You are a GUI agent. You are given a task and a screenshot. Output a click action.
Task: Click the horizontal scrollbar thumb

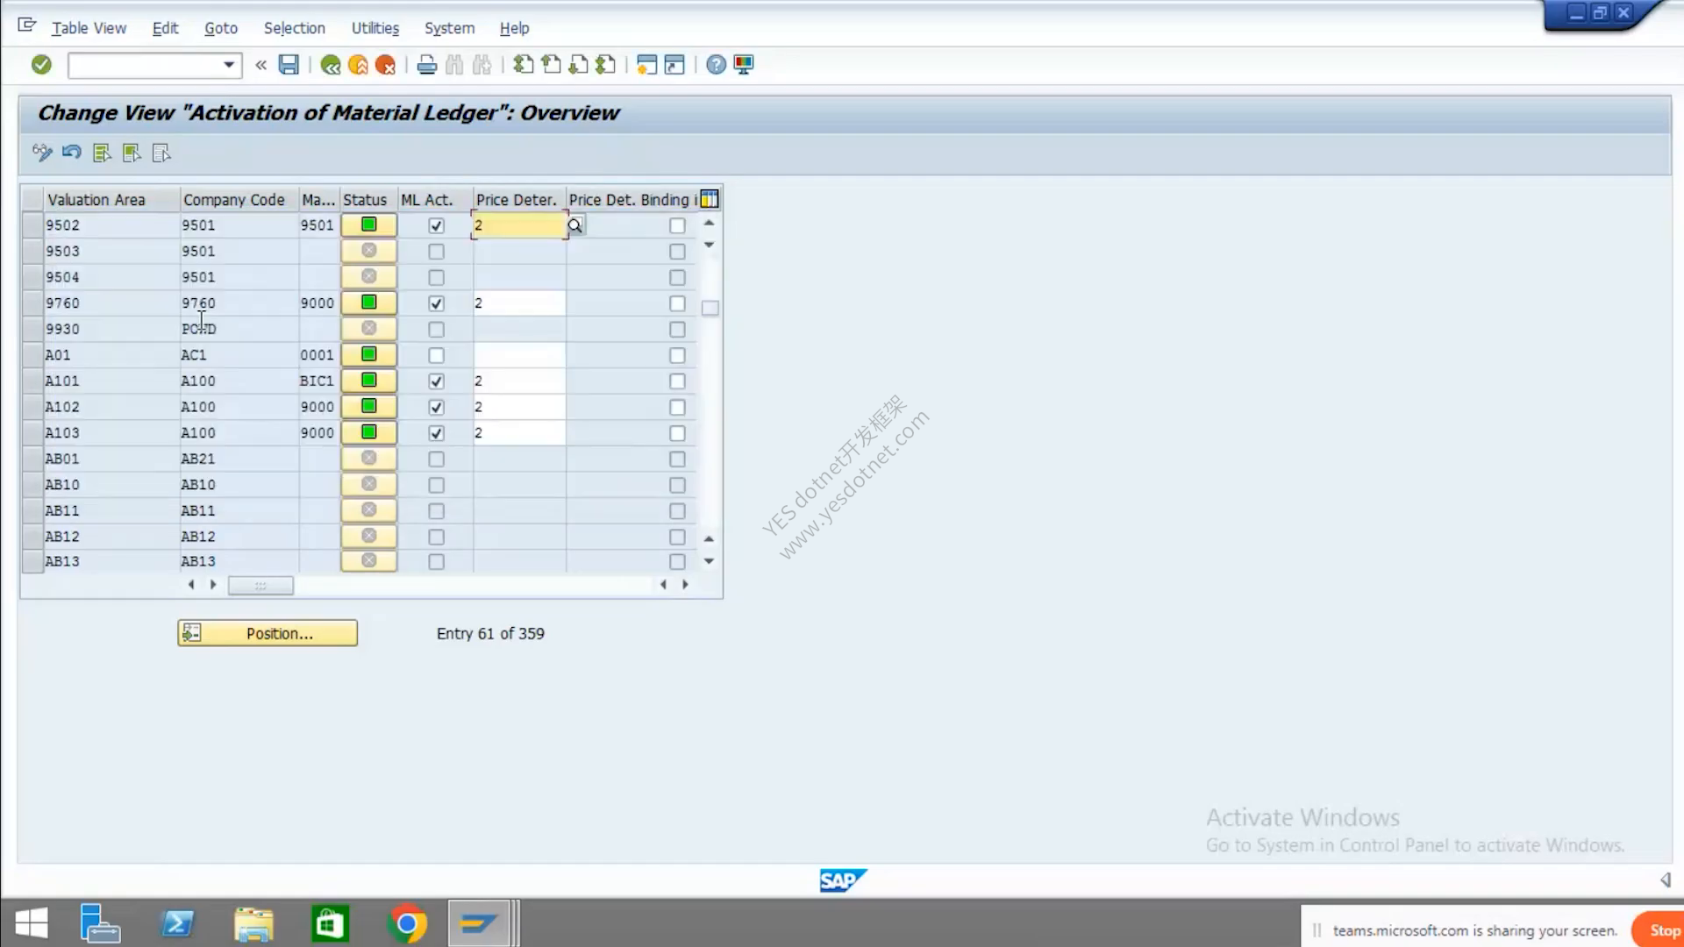tap(260, 586)
